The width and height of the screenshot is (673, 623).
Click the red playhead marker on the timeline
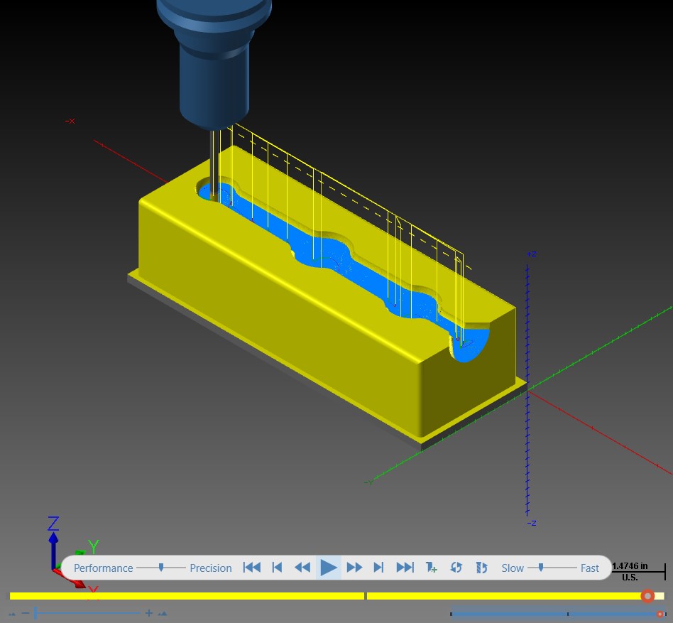(x=647, y=596)
